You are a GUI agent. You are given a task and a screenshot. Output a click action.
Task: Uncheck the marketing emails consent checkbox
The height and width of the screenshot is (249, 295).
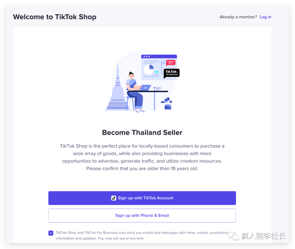click(51, 233)
